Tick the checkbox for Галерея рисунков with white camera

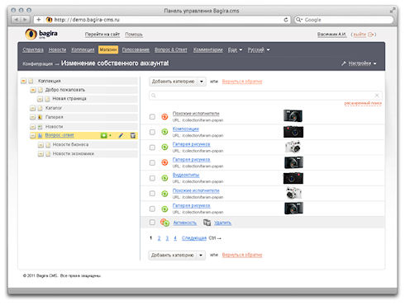pos(152,148)
